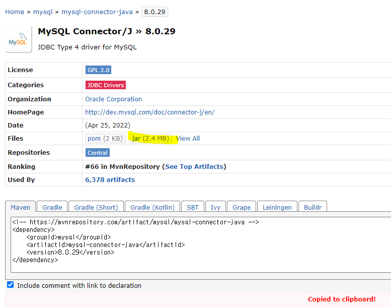Screen dimensions: 391x308
Task: Switch to the Buildr tab
Action: 312,207
